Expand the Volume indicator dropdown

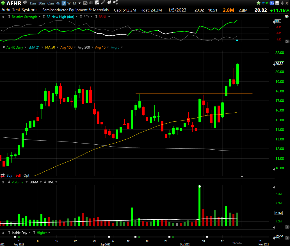coord(26,182)
